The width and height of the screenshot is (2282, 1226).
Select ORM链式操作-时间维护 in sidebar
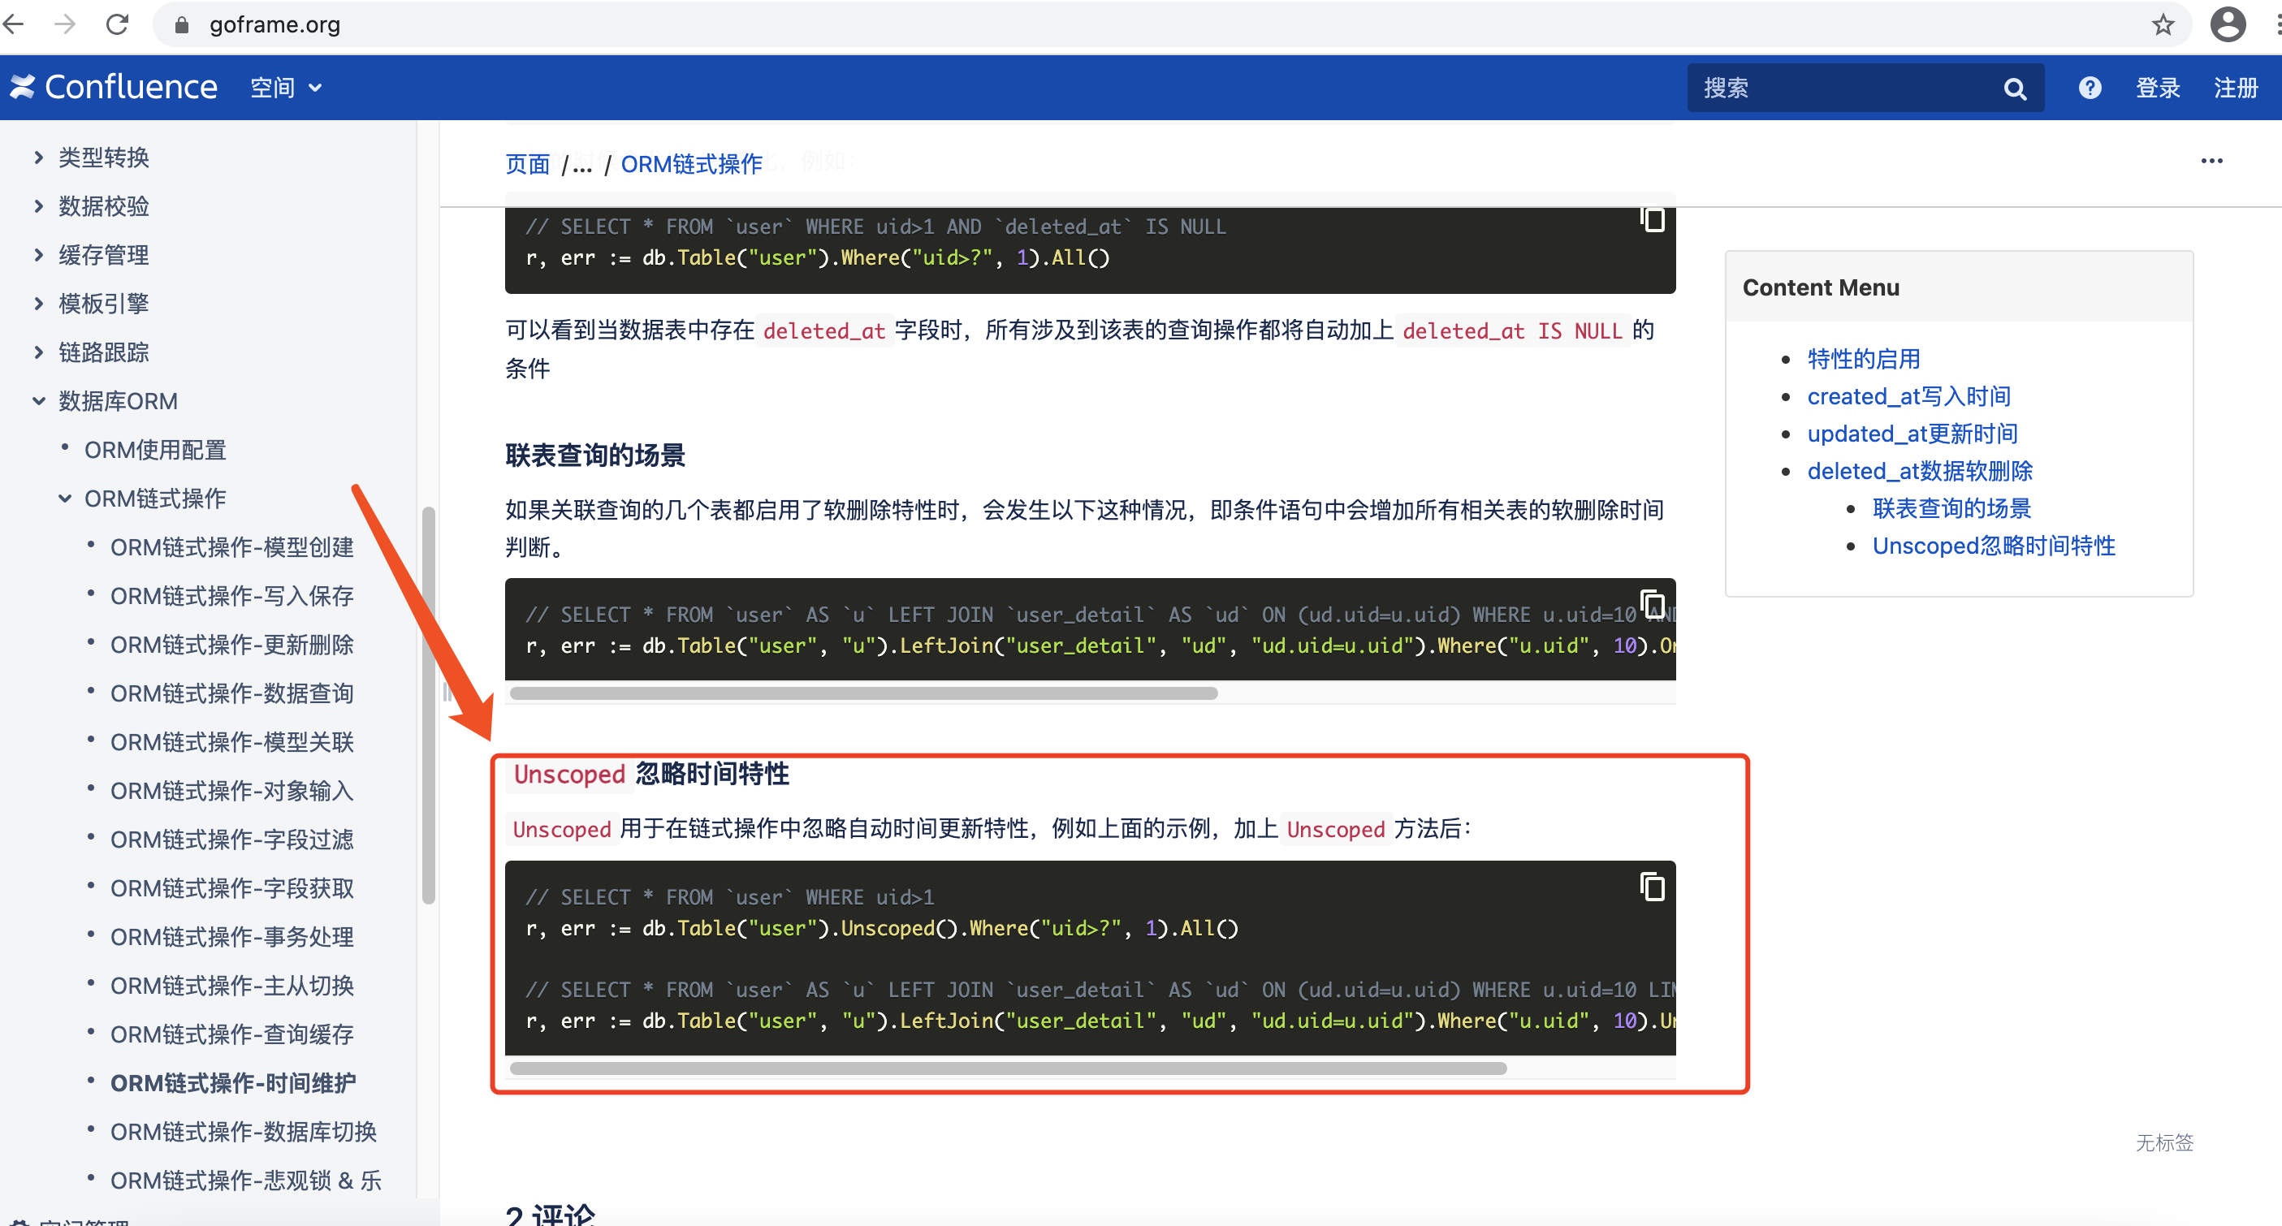pos(233,1082)
